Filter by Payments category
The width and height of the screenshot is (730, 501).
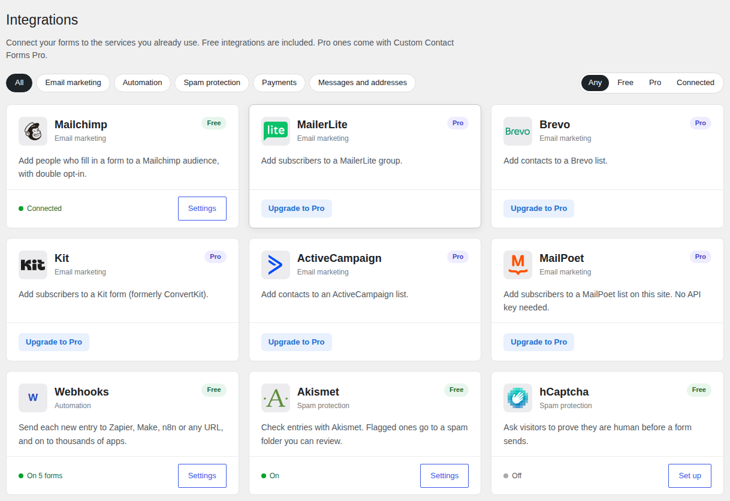tap(279, 83)
